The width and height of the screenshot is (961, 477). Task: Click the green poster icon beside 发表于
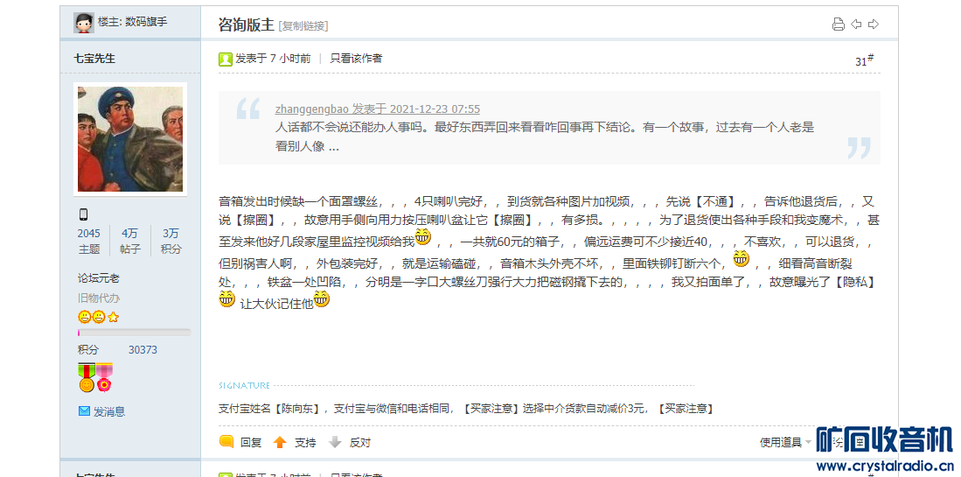pos(226,59)
